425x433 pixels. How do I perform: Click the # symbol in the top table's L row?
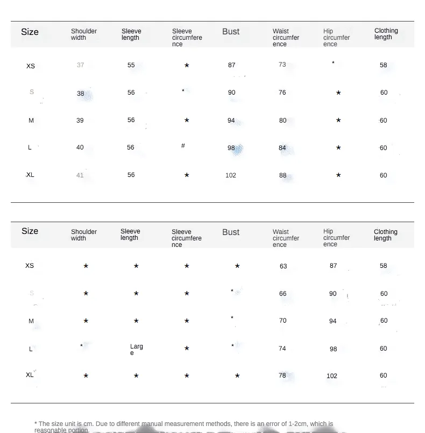pyautogui.click(x=183, y=146)
